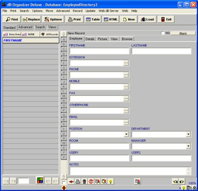Click into the ROOM input field
198x191 pixels.
pos(99,146)
